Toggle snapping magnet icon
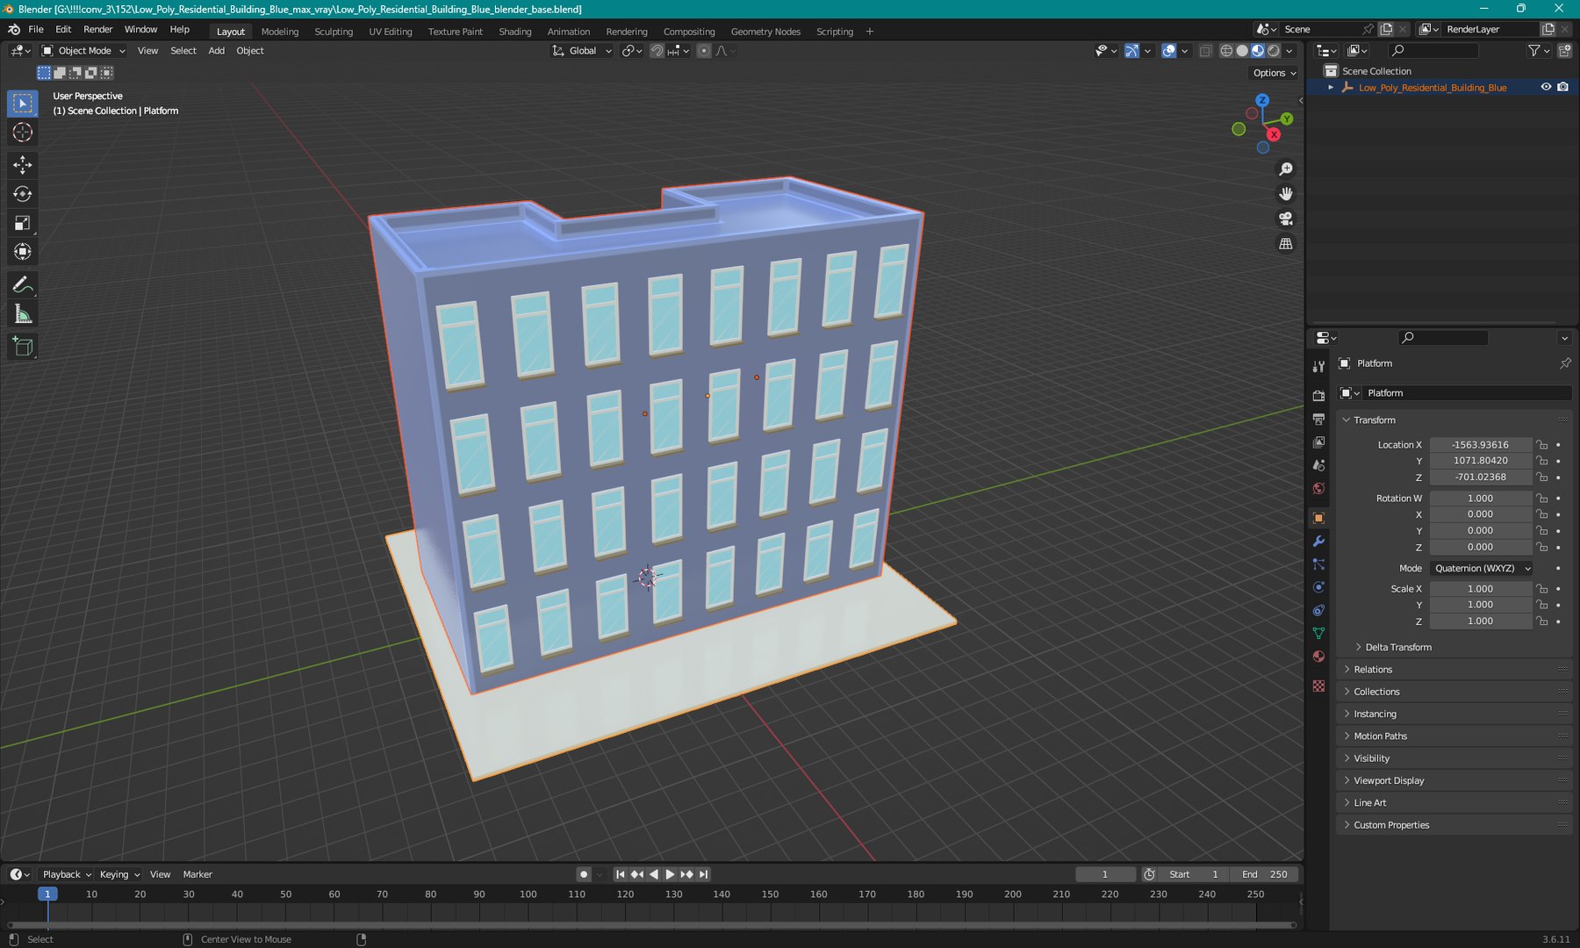The image size is (1580, 948). tap(657, 51)
